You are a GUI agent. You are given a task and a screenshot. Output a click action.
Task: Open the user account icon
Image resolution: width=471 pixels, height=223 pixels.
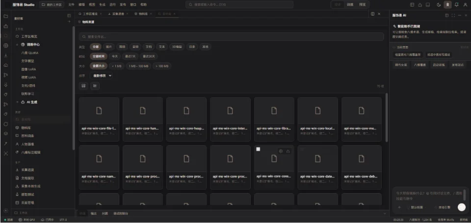click(x=466, y=5)
